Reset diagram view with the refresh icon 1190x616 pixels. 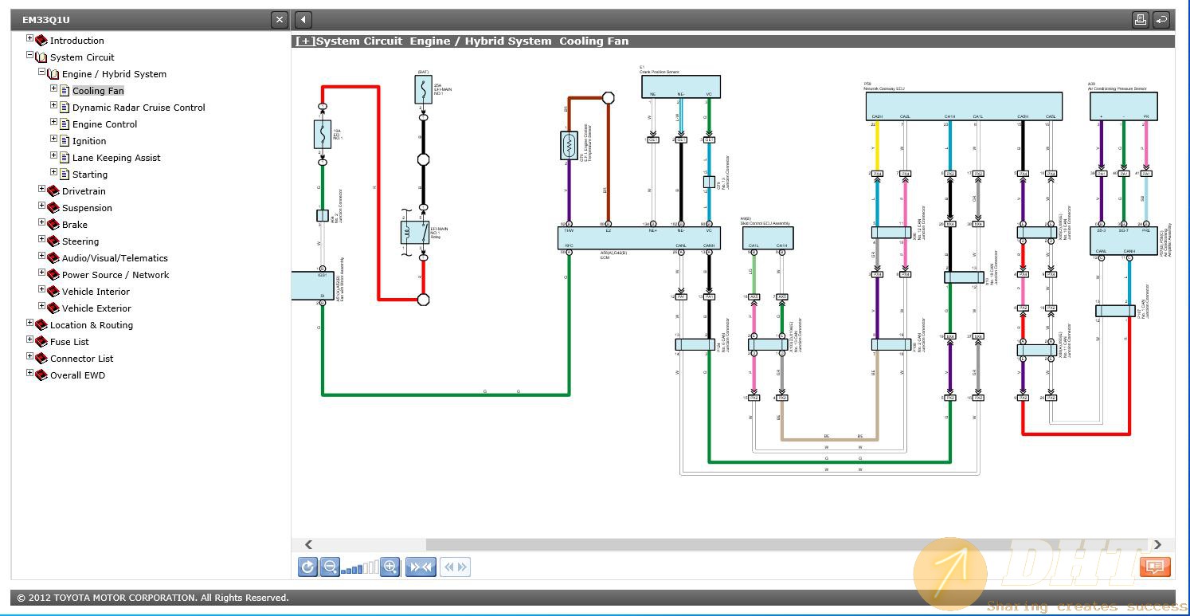click(x=307, y=567)
